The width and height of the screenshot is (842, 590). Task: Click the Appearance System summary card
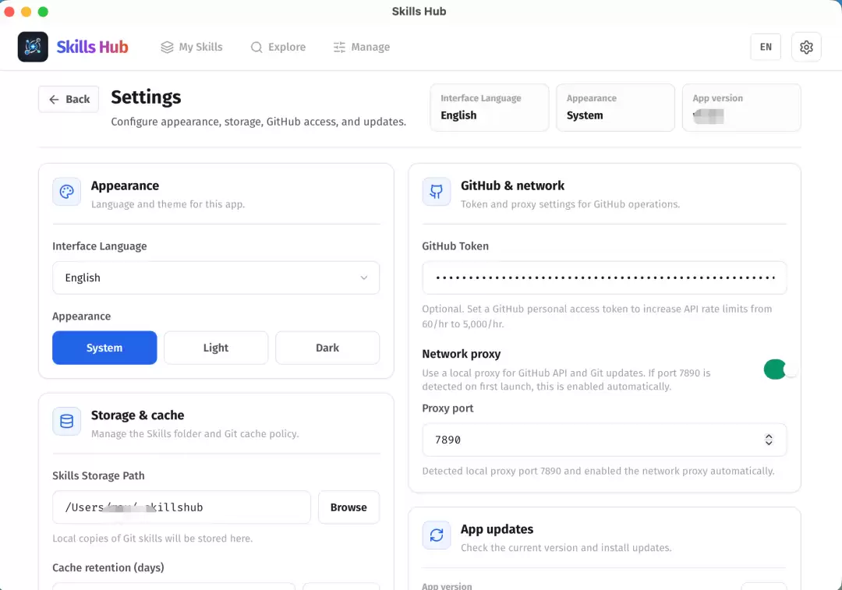click(615, 108)
